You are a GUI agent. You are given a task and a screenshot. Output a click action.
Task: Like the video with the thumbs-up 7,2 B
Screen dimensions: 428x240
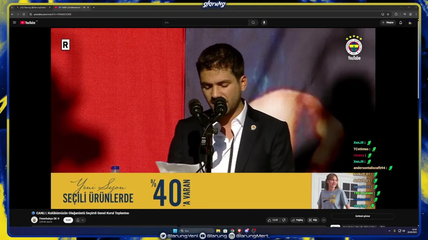coord(273,220)
